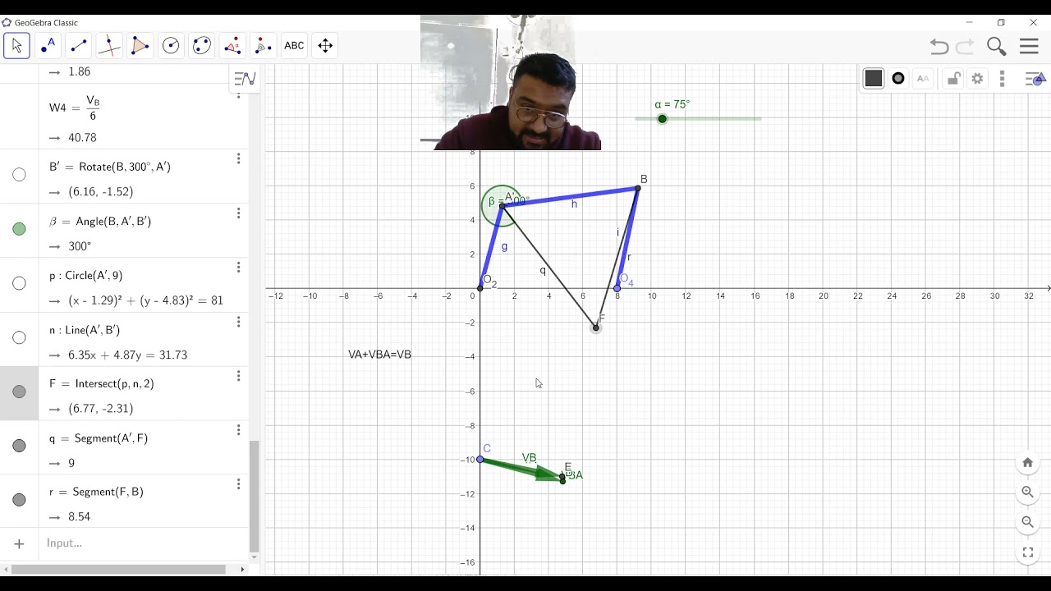Select the Point tool
This screenshot has width=1051, height=591.
tap(48, 46)
